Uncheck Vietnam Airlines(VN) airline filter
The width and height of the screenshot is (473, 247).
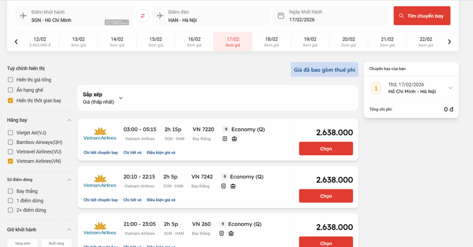(10, 161)
